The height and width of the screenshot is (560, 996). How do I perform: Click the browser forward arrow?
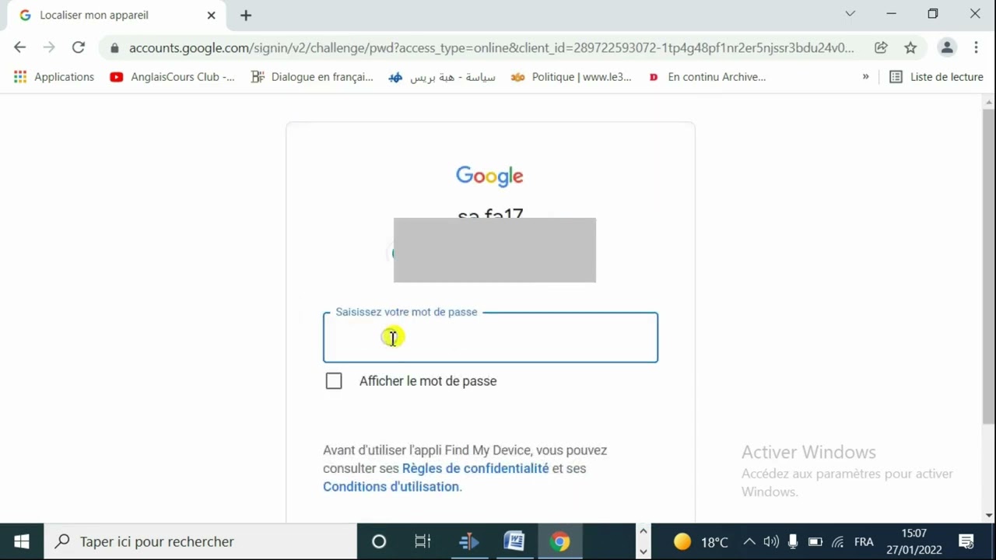(49, 47)
